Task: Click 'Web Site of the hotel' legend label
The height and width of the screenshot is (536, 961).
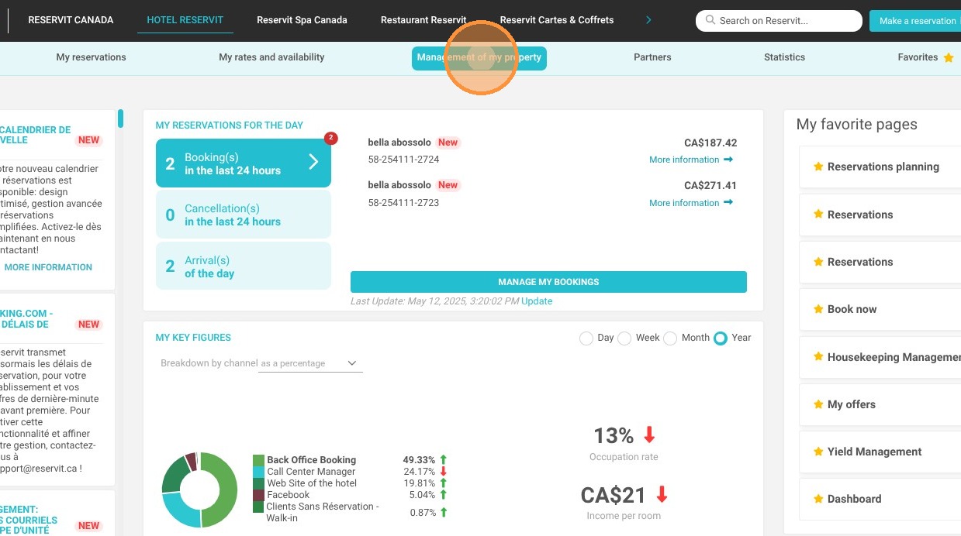Action: pyautogui.click(x=312, y=483)
